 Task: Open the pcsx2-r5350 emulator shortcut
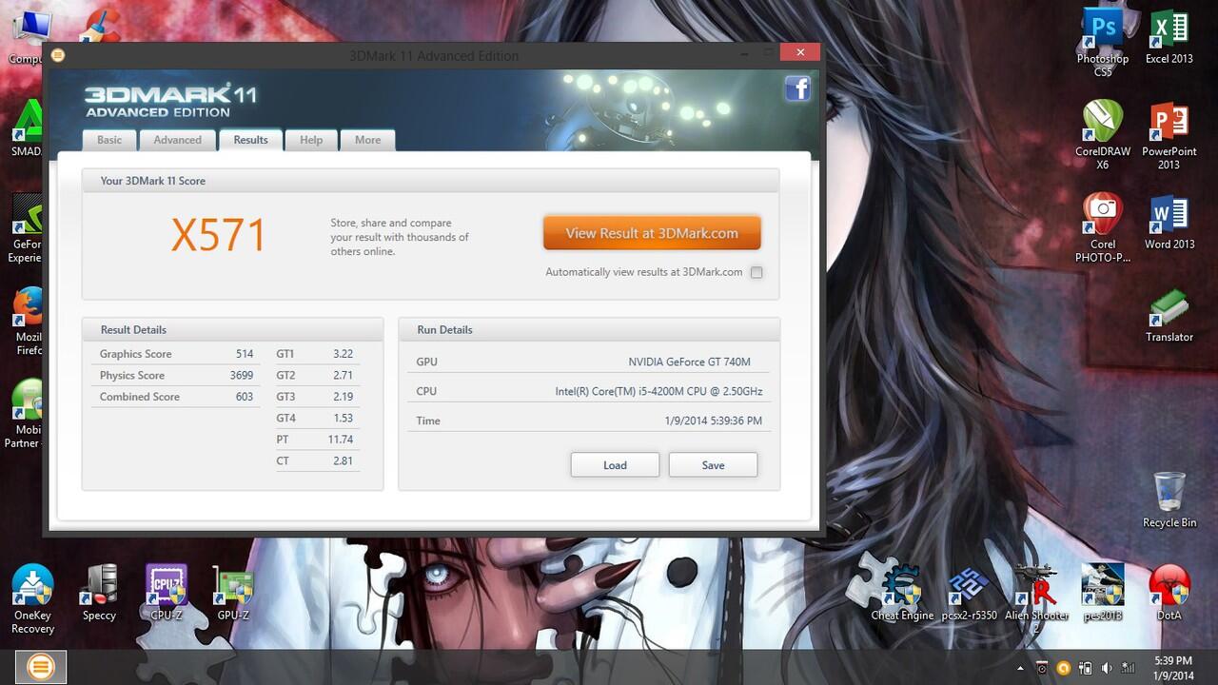coord(970,593)
